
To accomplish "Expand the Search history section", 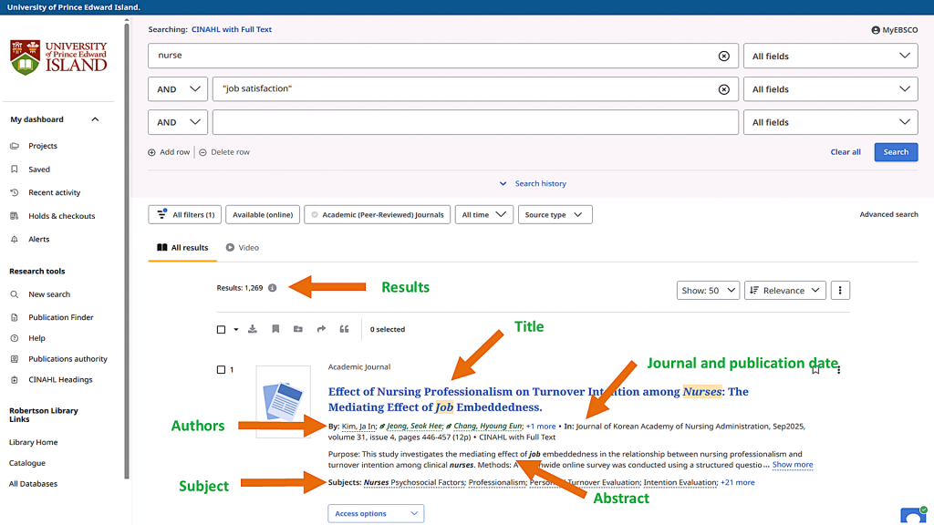I will point(533,183).
